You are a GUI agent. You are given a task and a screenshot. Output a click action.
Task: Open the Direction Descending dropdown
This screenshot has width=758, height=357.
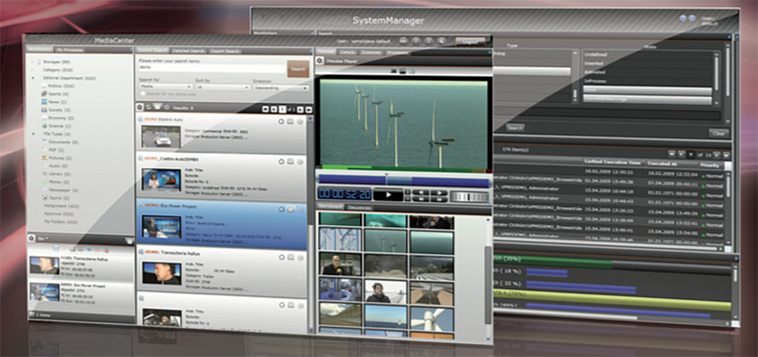[280, 88]
